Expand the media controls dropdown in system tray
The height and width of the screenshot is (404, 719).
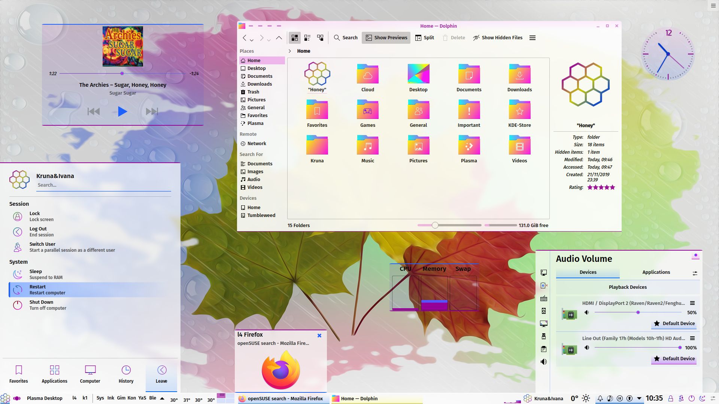[x=640, y=398]
